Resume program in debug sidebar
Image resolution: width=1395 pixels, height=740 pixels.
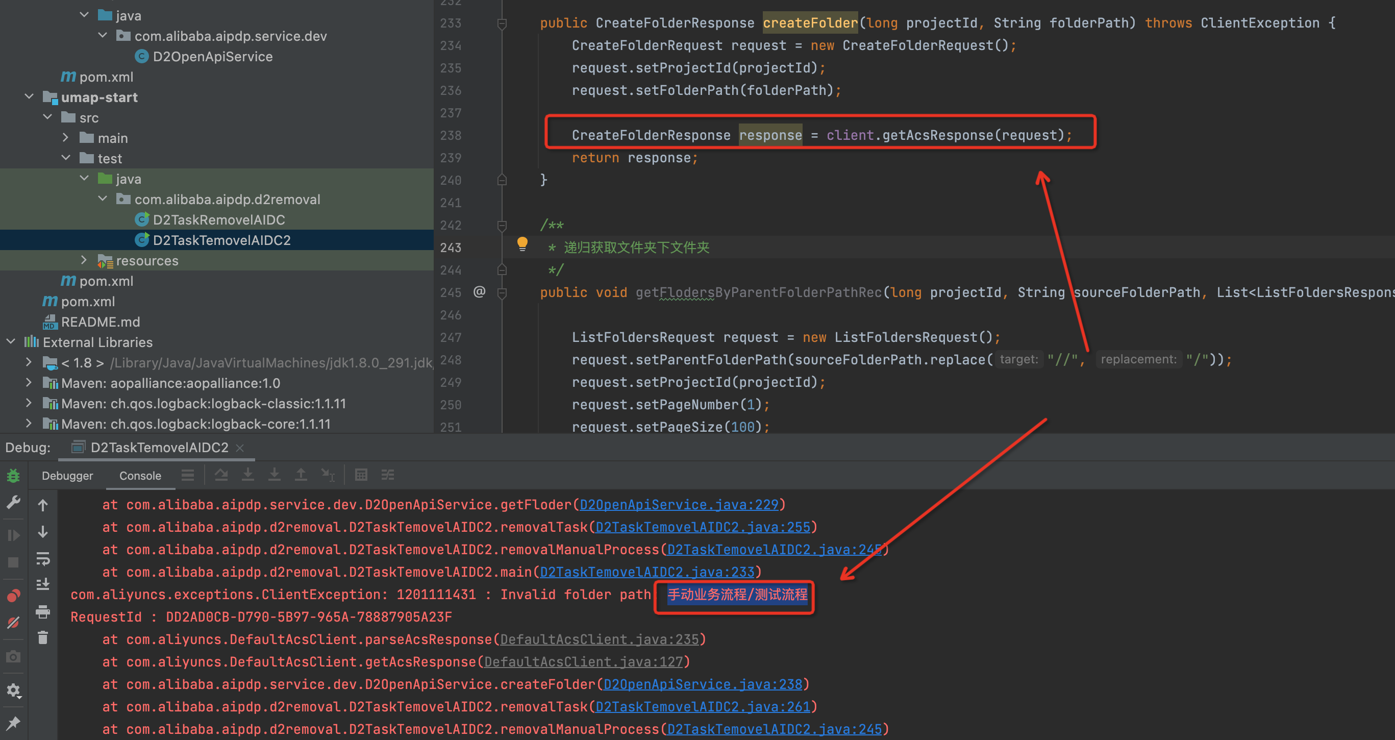coord(14,535)
